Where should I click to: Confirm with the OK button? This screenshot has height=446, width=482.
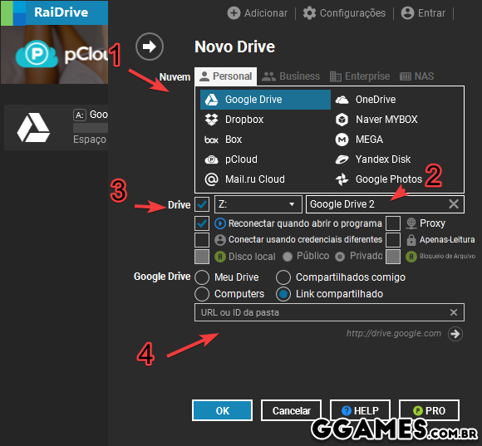tap(222, 410)
